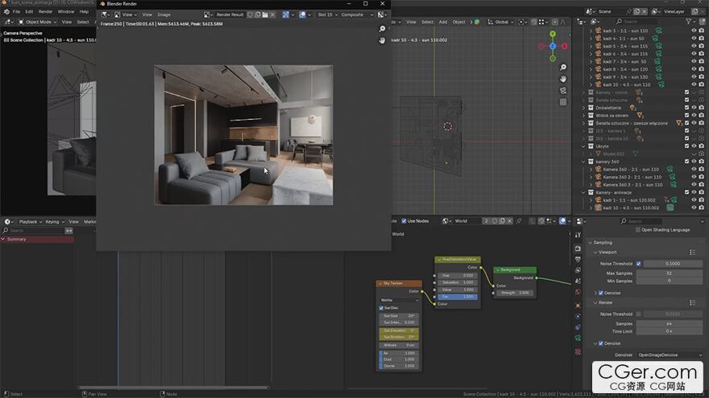Open the Render menu in top bar
The image size is (709, 398).
click(46, 12)
